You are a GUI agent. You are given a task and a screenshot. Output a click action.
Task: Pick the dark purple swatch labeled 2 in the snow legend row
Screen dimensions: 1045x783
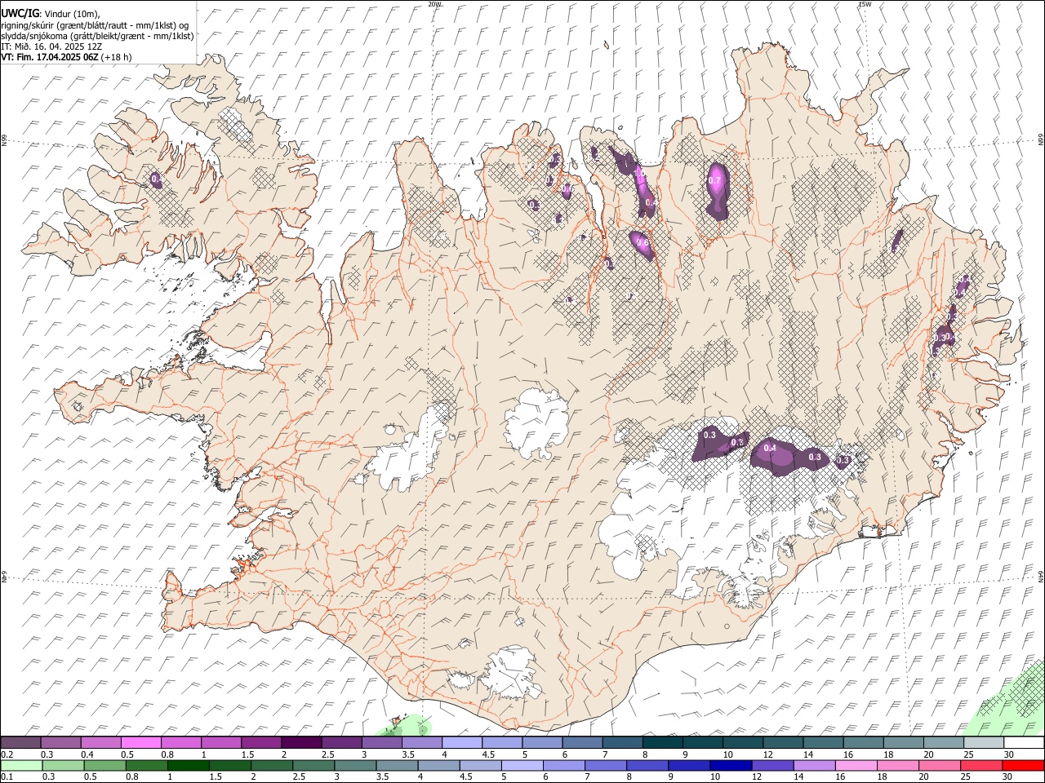point(300,742)
